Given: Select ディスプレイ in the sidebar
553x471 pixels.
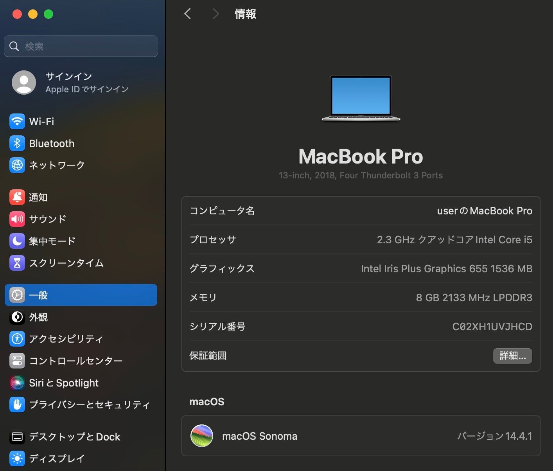Looking at the screenshot, I should (x=57, y=458).
